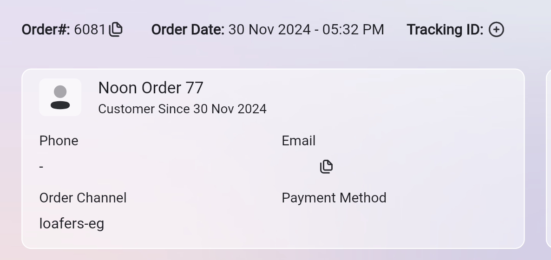Click the Tracking ID label

pos(445,30)
